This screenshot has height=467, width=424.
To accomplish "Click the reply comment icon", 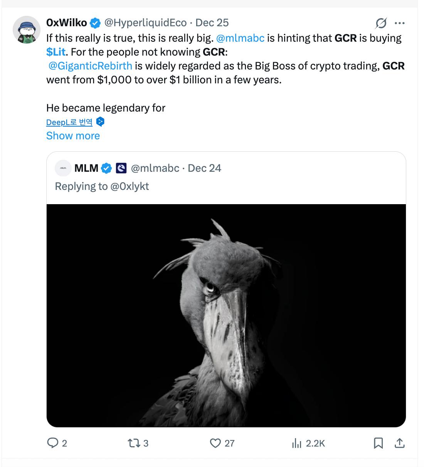I will tap(52, 443).
